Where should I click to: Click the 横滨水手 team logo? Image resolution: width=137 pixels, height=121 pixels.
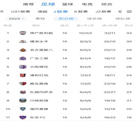pyautogui.click(x=23, y=42)
